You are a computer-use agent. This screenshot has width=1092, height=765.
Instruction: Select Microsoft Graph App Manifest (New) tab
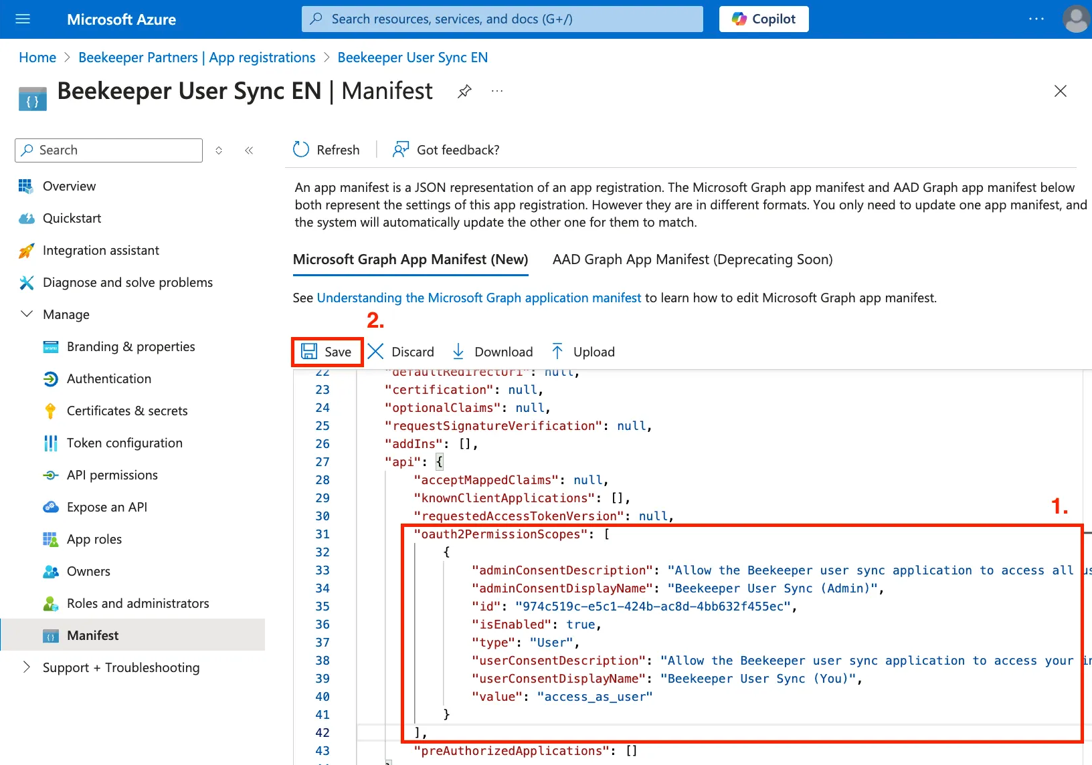[411, 259]
